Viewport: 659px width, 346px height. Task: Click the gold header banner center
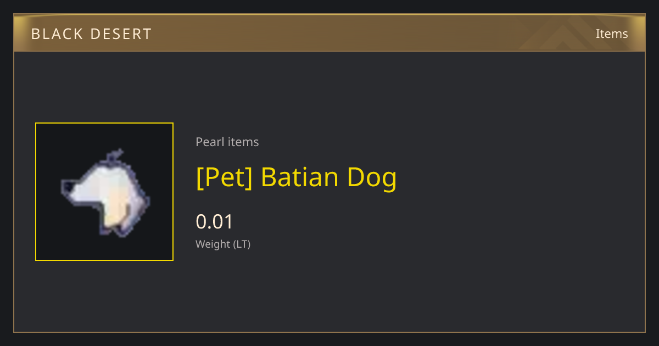pyautogui.click(x=329, y=33)
